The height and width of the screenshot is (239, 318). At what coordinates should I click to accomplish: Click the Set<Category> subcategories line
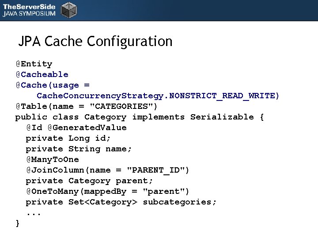pyautogui.click(x=121, y=202)
